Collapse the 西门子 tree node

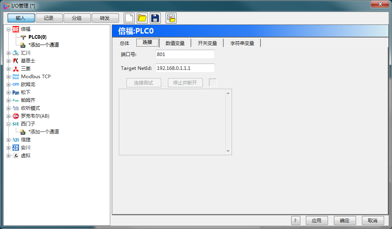[9, 124]
